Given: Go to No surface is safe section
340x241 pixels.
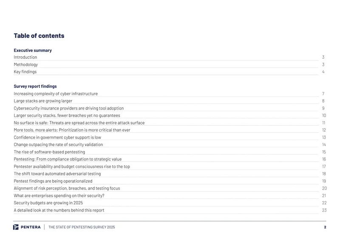Looking at the screenshot, I should [79, 123].
